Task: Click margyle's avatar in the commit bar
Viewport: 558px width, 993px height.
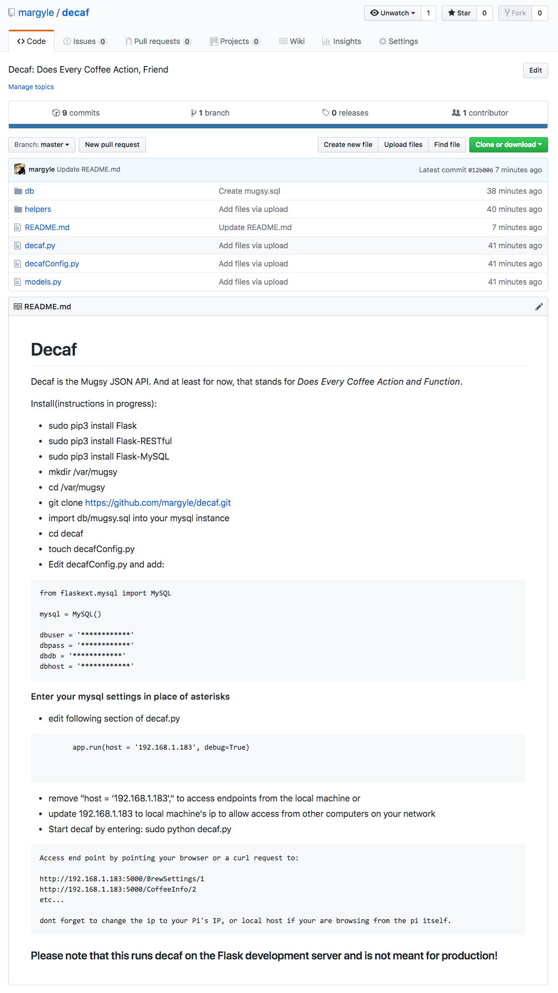Action: coord(20,169)
